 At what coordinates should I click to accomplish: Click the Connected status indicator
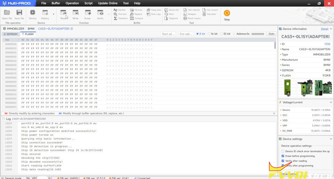pyautogui.click(x=142, y=178)
